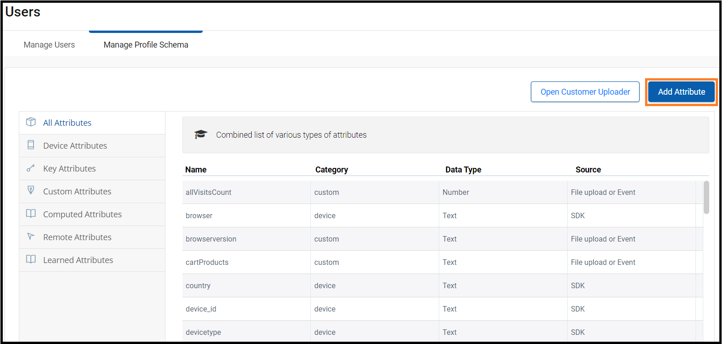Click the Remote Attributes arrow icon
Image resolution: width=723 pixels, height=344 pixels.
[x=31, y=236]
